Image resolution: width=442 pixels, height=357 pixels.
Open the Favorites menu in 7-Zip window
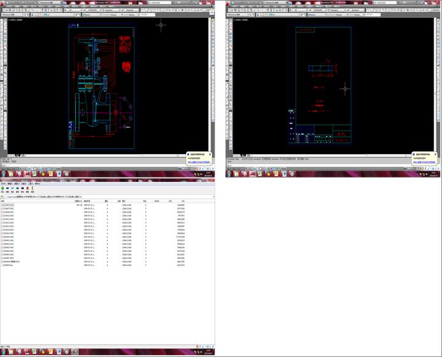click(x=24, y=183)
